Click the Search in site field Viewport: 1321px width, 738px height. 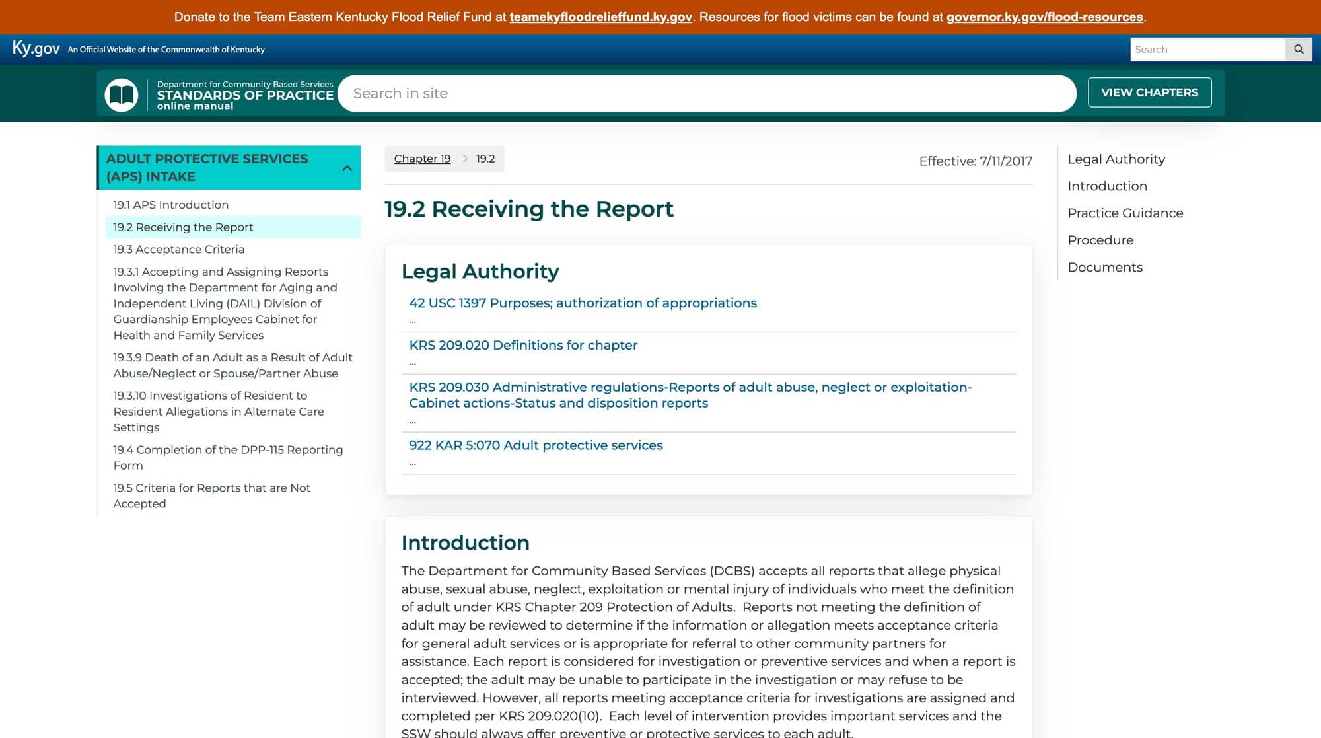707,93
